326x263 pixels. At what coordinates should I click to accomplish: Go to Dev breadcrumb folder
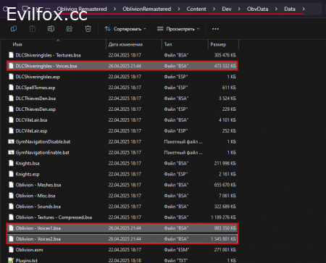coord(227,9)
